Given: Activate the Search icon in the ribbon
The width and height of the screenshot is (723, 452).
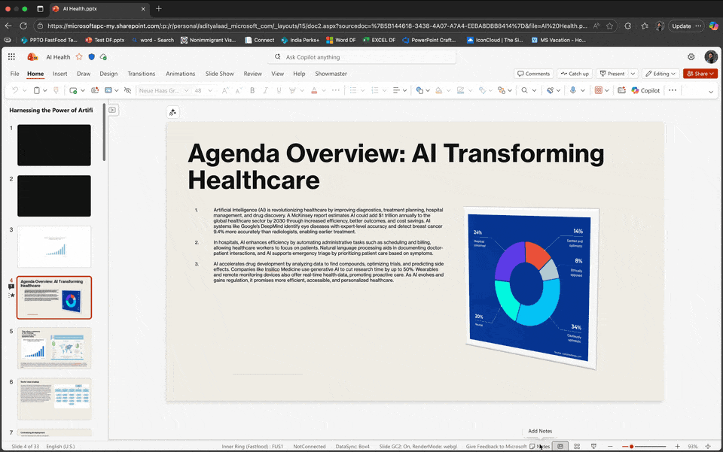Looking at the screenshot, I should click(x=524, y=90).
